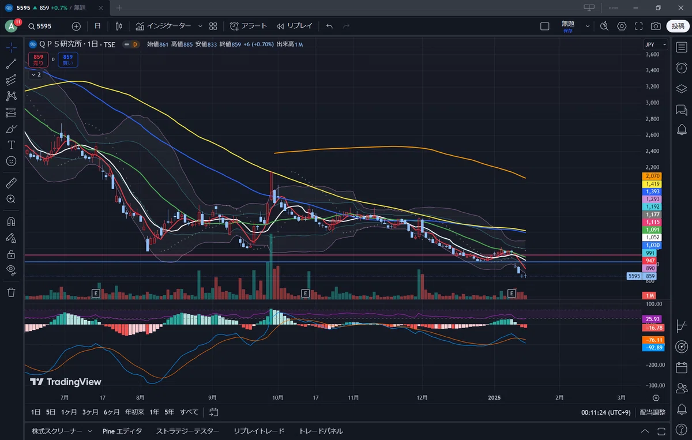Take a chart snapshot with camera icon
The width and height of the screenshot is (692, 440).
656,26
